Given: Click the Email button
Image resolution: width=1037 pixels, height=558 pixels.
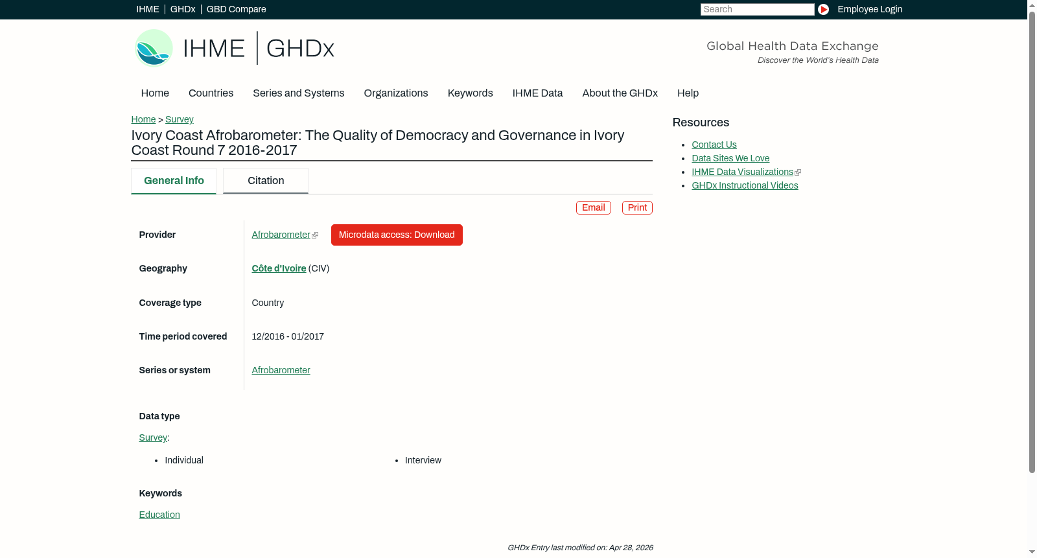Looking at the screenshot, I should coord(594,207).
